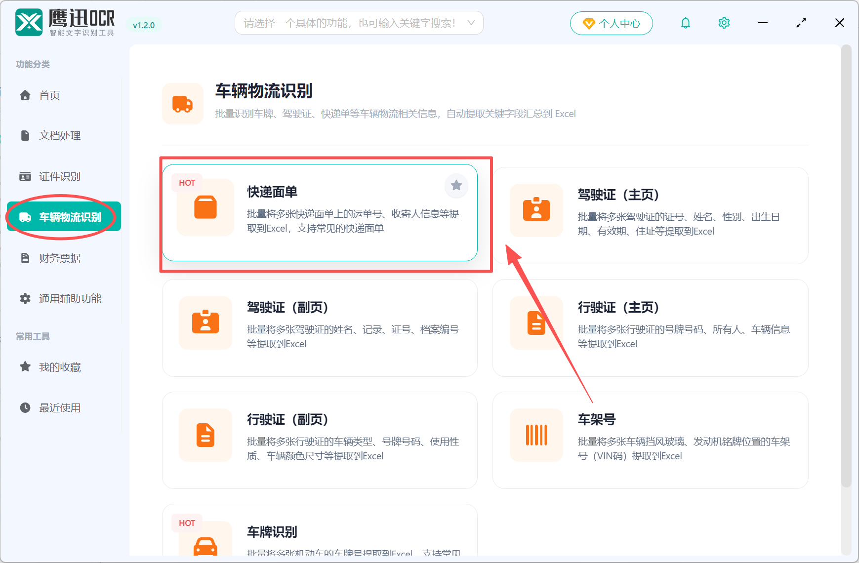Open 个人中心 personal center

[x=611, y=23]
